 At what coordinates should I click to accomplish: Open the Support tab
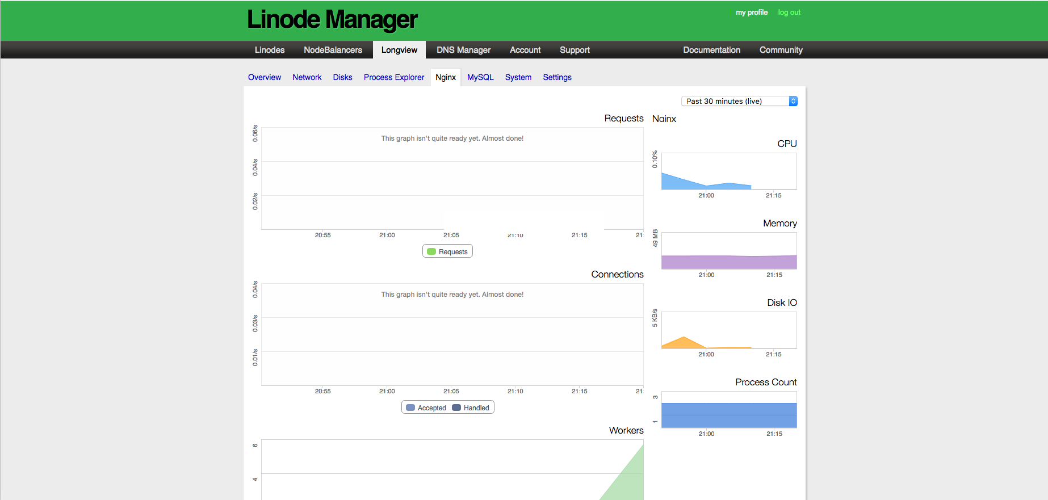[575, 50]
